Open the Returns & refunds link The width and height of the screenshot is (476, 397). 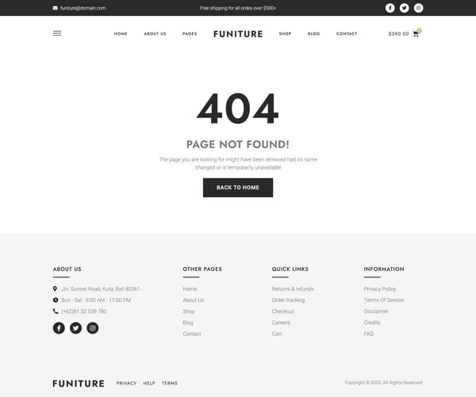(293, 288)
